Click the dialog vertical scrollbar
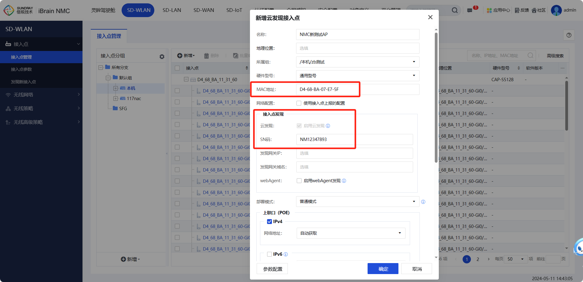Screen dimensions: 583x282 click(x=436, y=98)
